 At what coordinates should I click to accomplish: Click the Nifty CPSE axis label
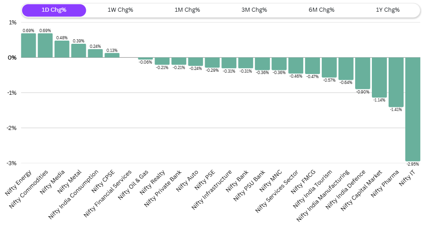103,181
